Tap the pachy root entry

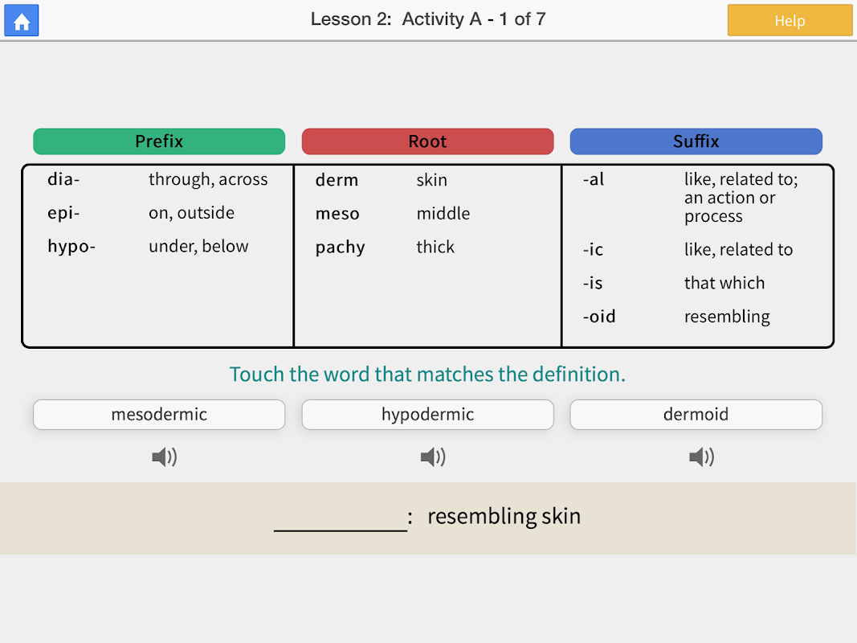(x=340, y=248)
